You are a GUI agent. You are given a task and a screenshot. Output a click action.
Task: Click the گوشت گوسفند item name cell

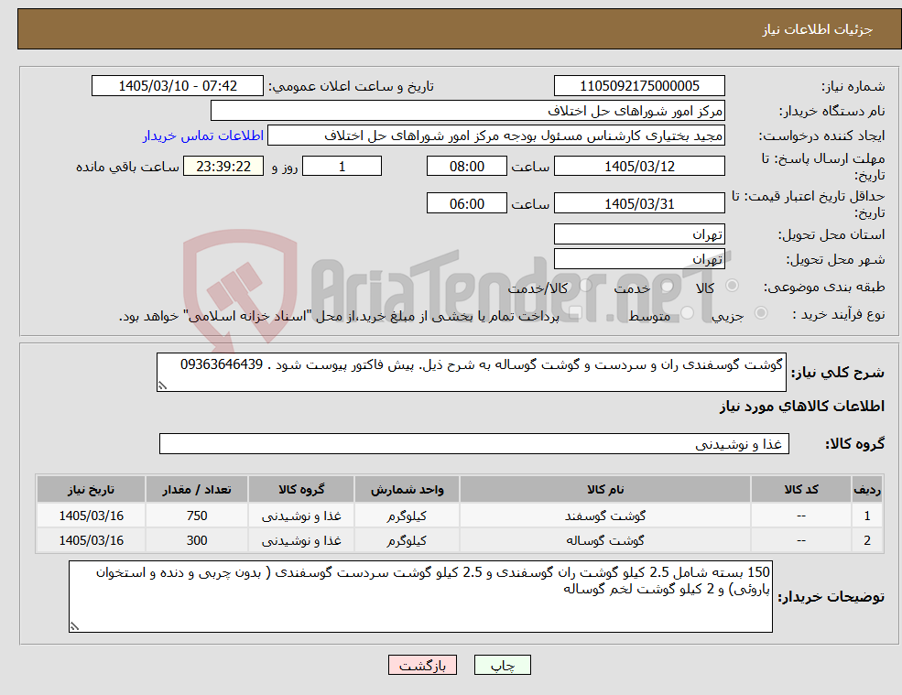point(605,516)
